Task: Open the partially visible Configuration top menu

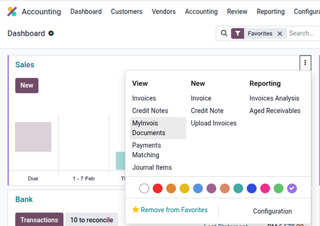Action: pyautogui.click(x=307, y=12)
